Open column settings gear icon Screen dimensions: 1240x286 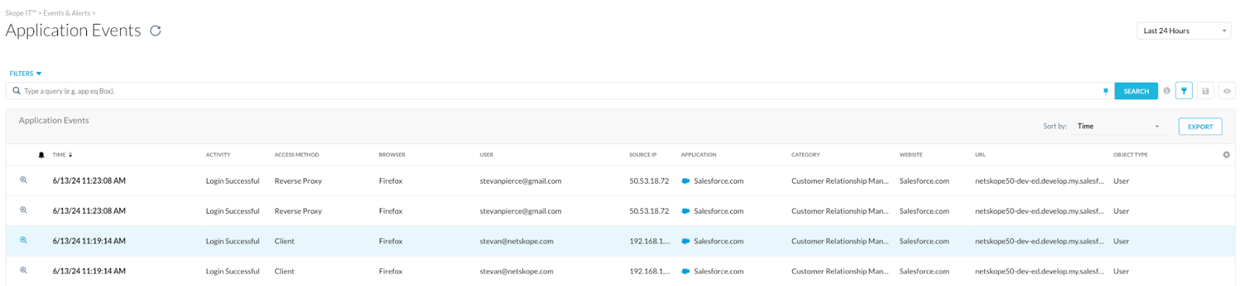[1226, 155]
